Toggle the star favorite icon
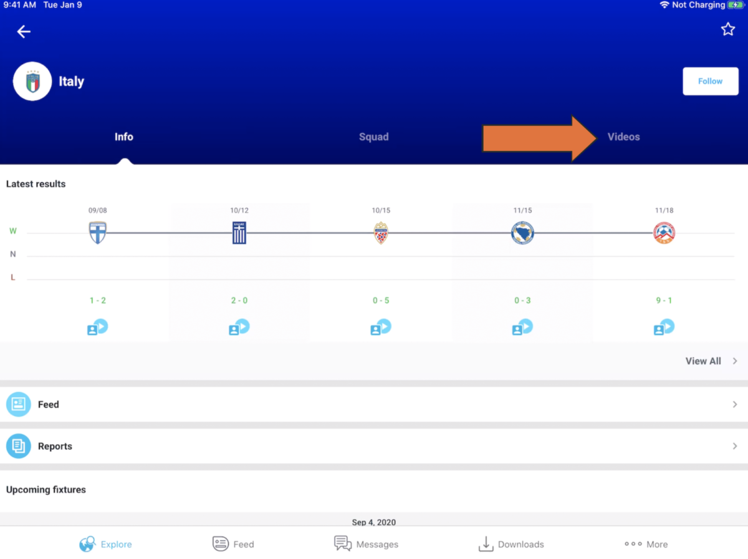 point(728,29)
